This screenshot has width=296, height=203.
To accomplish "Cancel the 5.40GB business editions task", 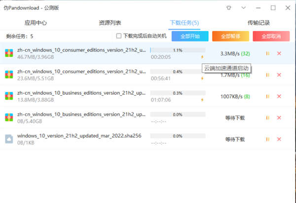I will pos(279,118).
